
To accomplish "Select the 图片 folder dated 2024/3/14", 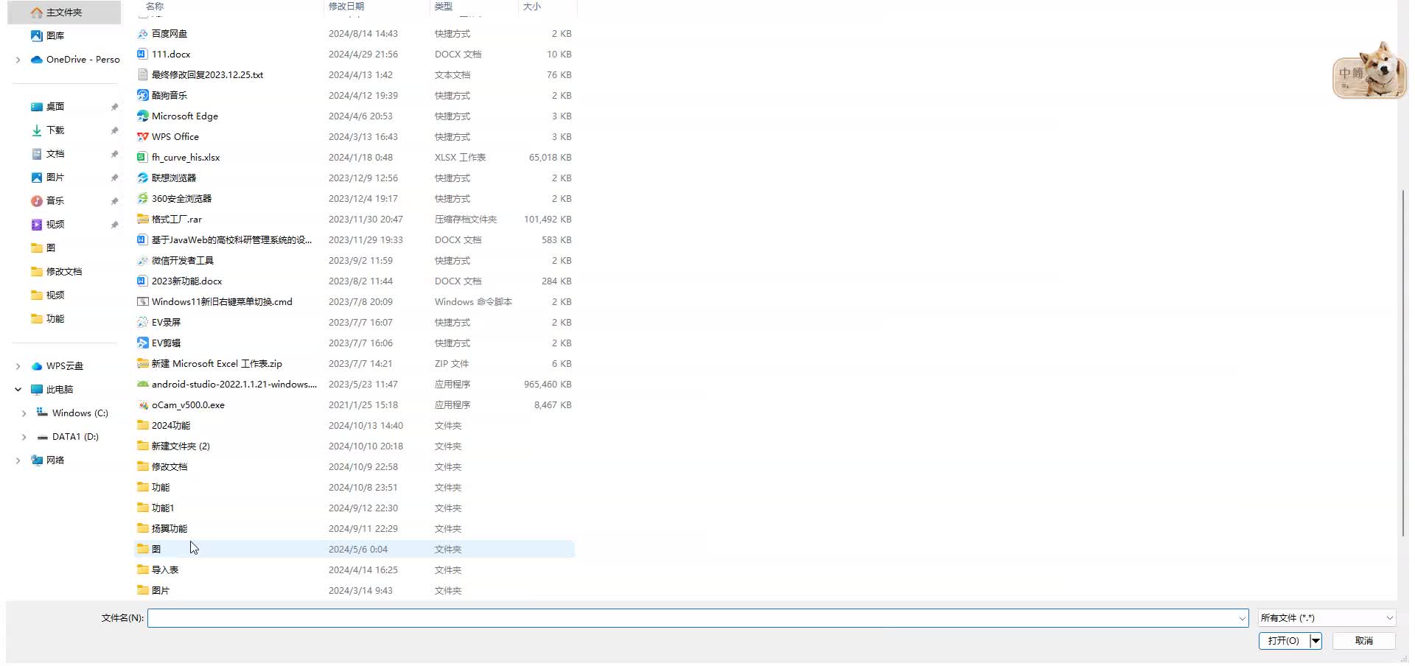I will click(354, 591).
